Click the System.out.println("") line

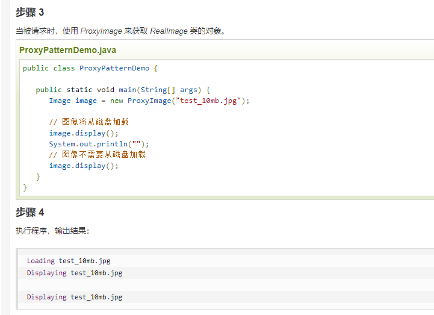[99, 144]
